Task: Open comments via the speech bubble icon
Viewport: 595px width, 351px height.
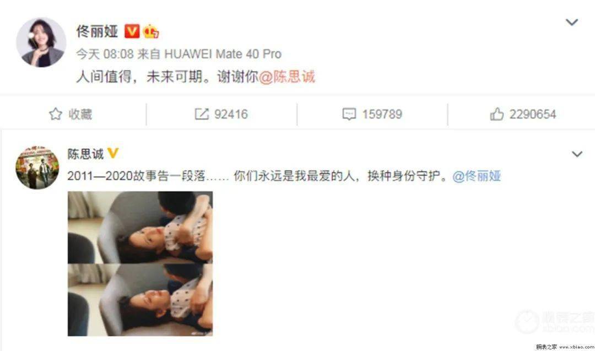Action: (x=349, y=114)
